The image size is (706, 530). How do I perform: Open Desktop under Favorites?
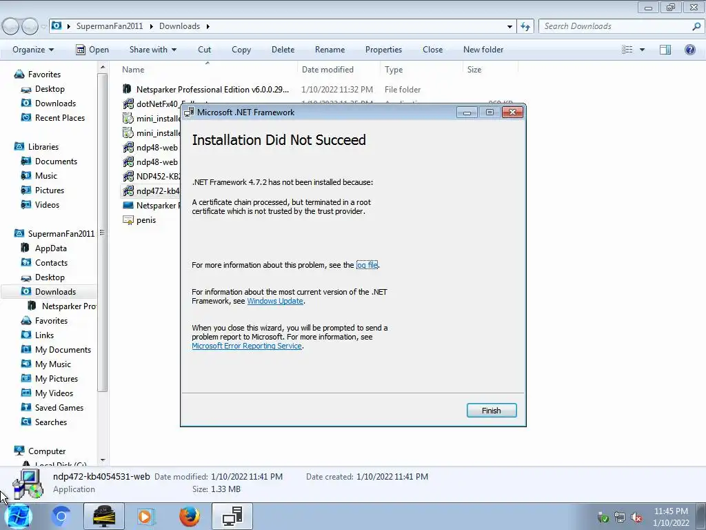50,89
